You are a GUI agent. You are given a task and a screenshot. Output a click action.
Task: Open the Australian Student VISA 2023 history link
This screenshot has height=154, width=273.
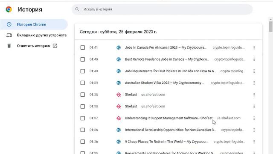(164, 83)
